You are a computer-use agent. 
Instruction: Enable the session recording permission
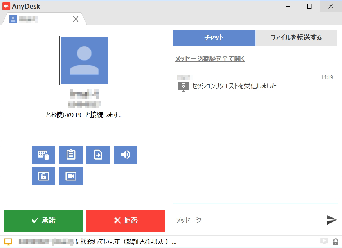[70, 176]
